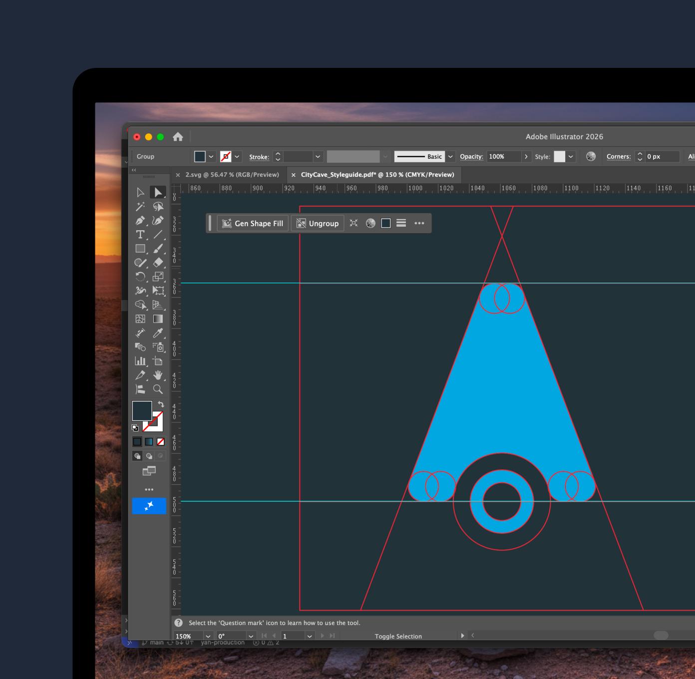Select the Gradient tool

158,319
